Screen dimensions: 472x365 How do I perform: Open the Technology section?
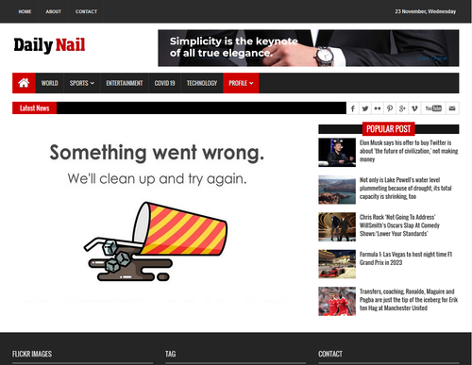[202, 83]
